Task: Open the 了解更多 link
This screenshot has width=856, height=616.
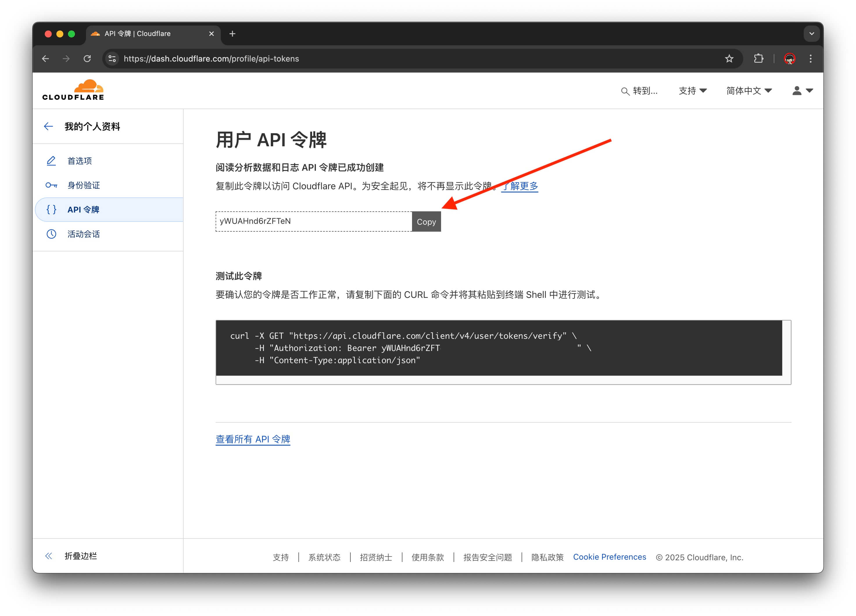Action: coord(520,186)
